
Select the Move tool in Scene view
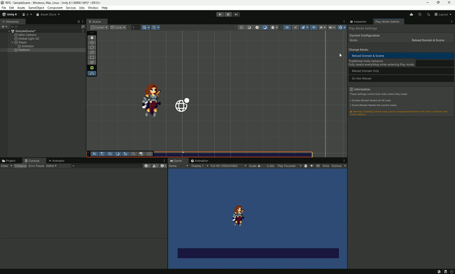click(92, 43)
